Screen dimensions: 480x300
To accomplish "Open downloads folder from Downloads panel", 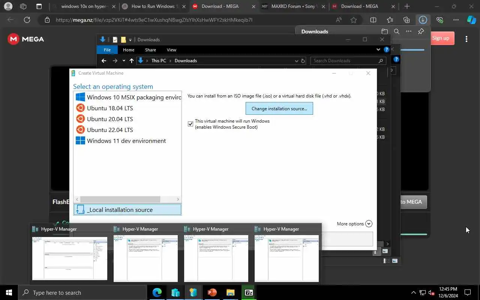I will coord(385,31).
